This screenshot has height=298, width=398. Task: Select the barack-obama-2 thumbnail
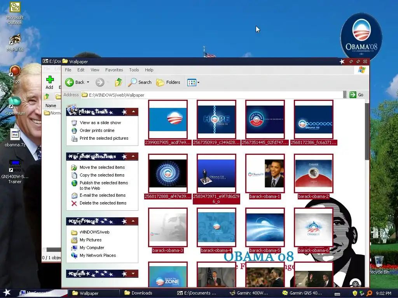coord(314,173)
